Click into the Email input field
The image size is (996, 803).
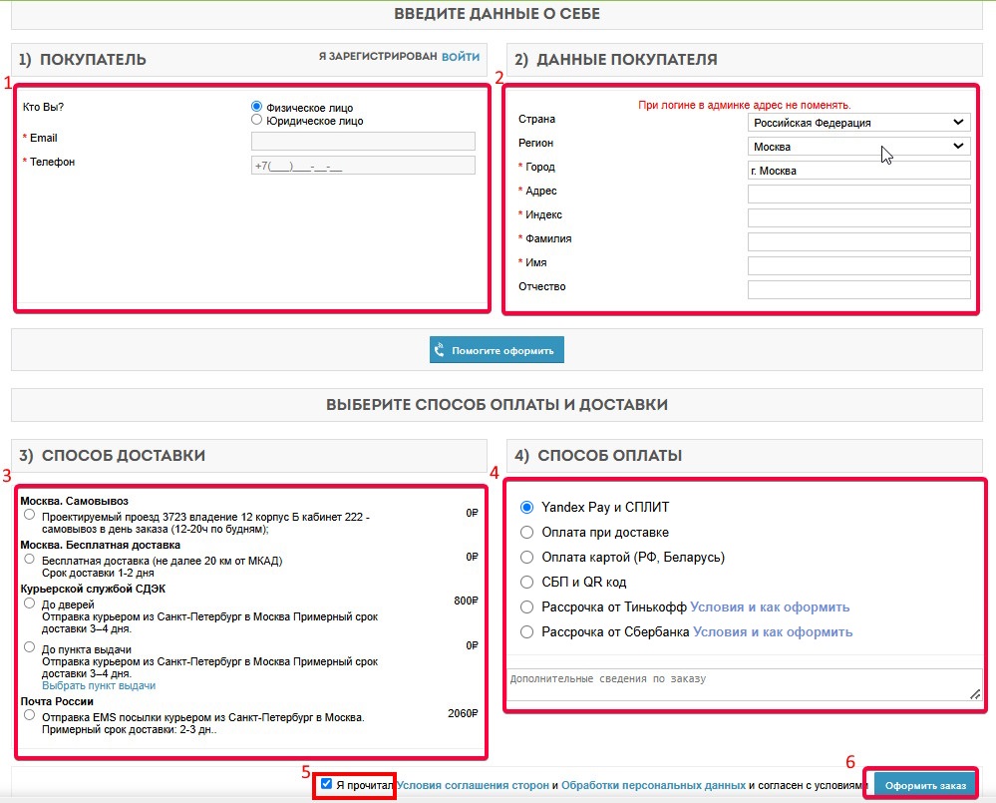[x=363, y=142]
